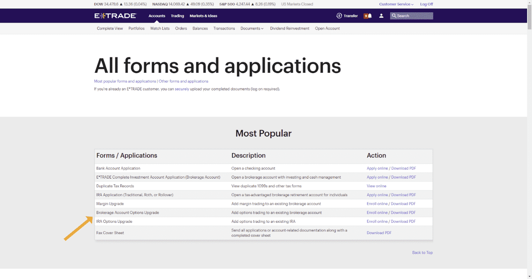532x279 pixels.
Task: Open the Accounts tab
Action: 157,16
